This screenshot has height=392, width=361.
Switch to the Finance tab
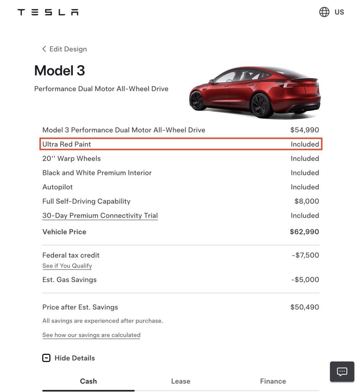(273, 381)
